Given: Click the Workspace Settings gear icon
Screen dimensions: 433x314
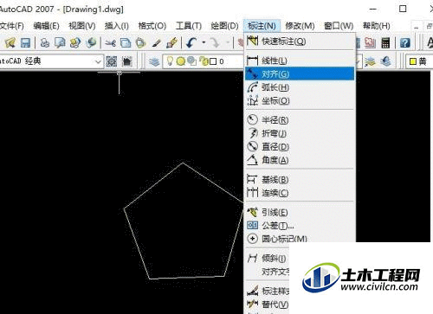Looking at the screenshot, I should (x=112, y=61).
